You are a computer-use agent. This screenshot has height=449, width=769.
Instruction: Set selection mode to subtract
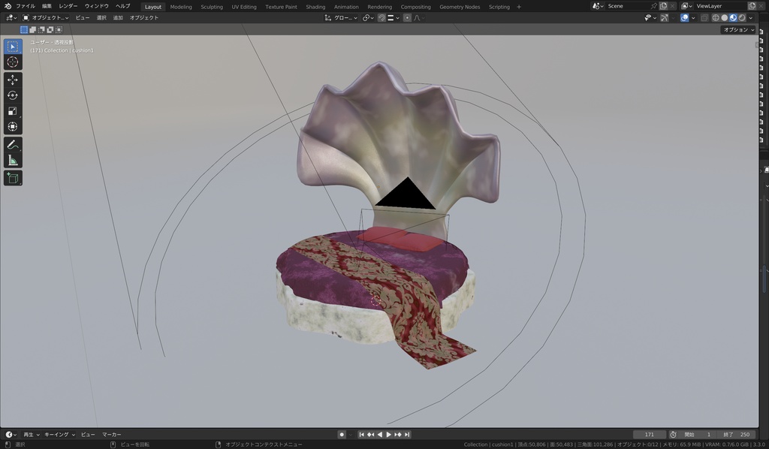pos(41,30)
